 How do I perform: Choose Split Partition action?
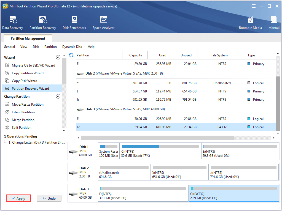(22, 128)
